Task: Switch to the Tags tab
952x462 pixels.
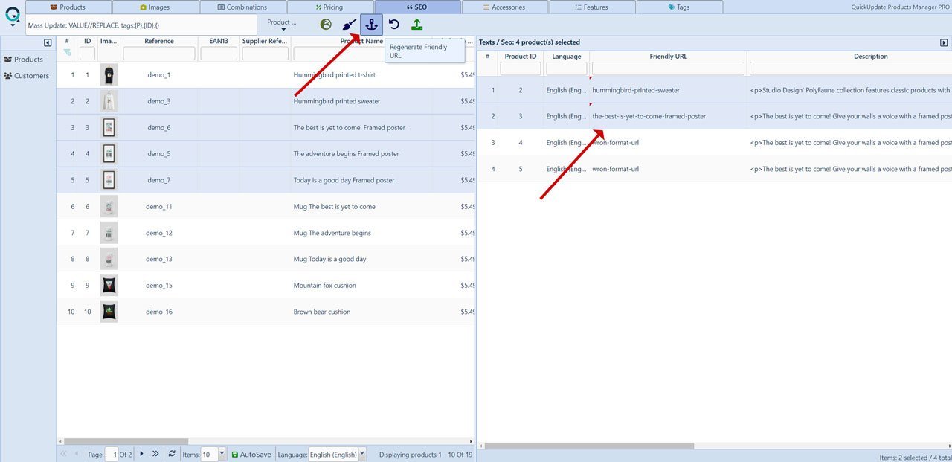Action: tap(679, 7)
